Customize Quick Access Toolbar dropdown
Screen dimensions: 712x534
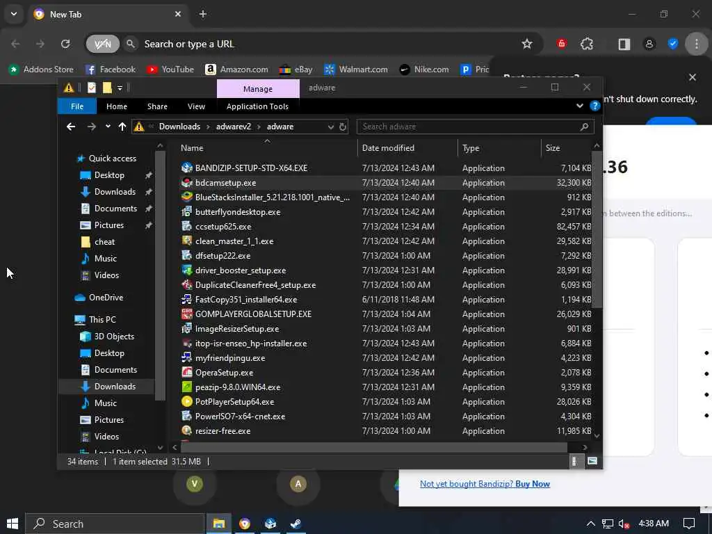point(120,88)
